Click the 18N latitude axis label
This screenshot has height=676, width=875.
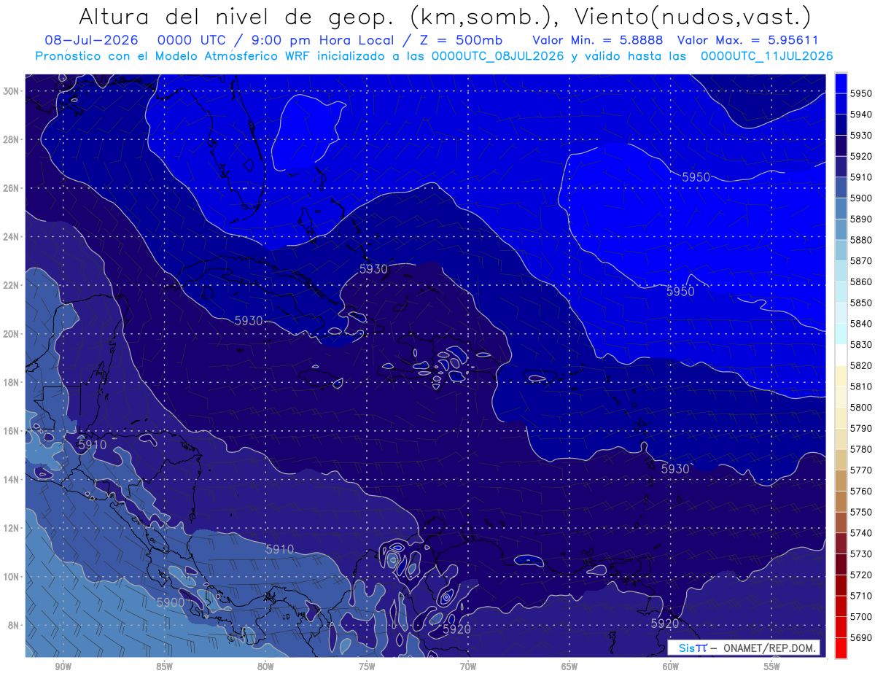click(x=12, y=382)
